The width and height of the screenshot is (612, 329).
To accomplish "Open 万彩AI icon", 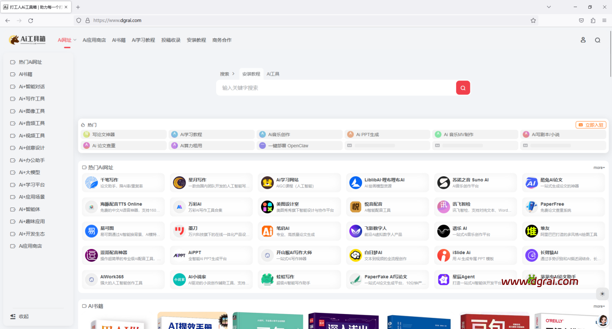I will [179, 207].
